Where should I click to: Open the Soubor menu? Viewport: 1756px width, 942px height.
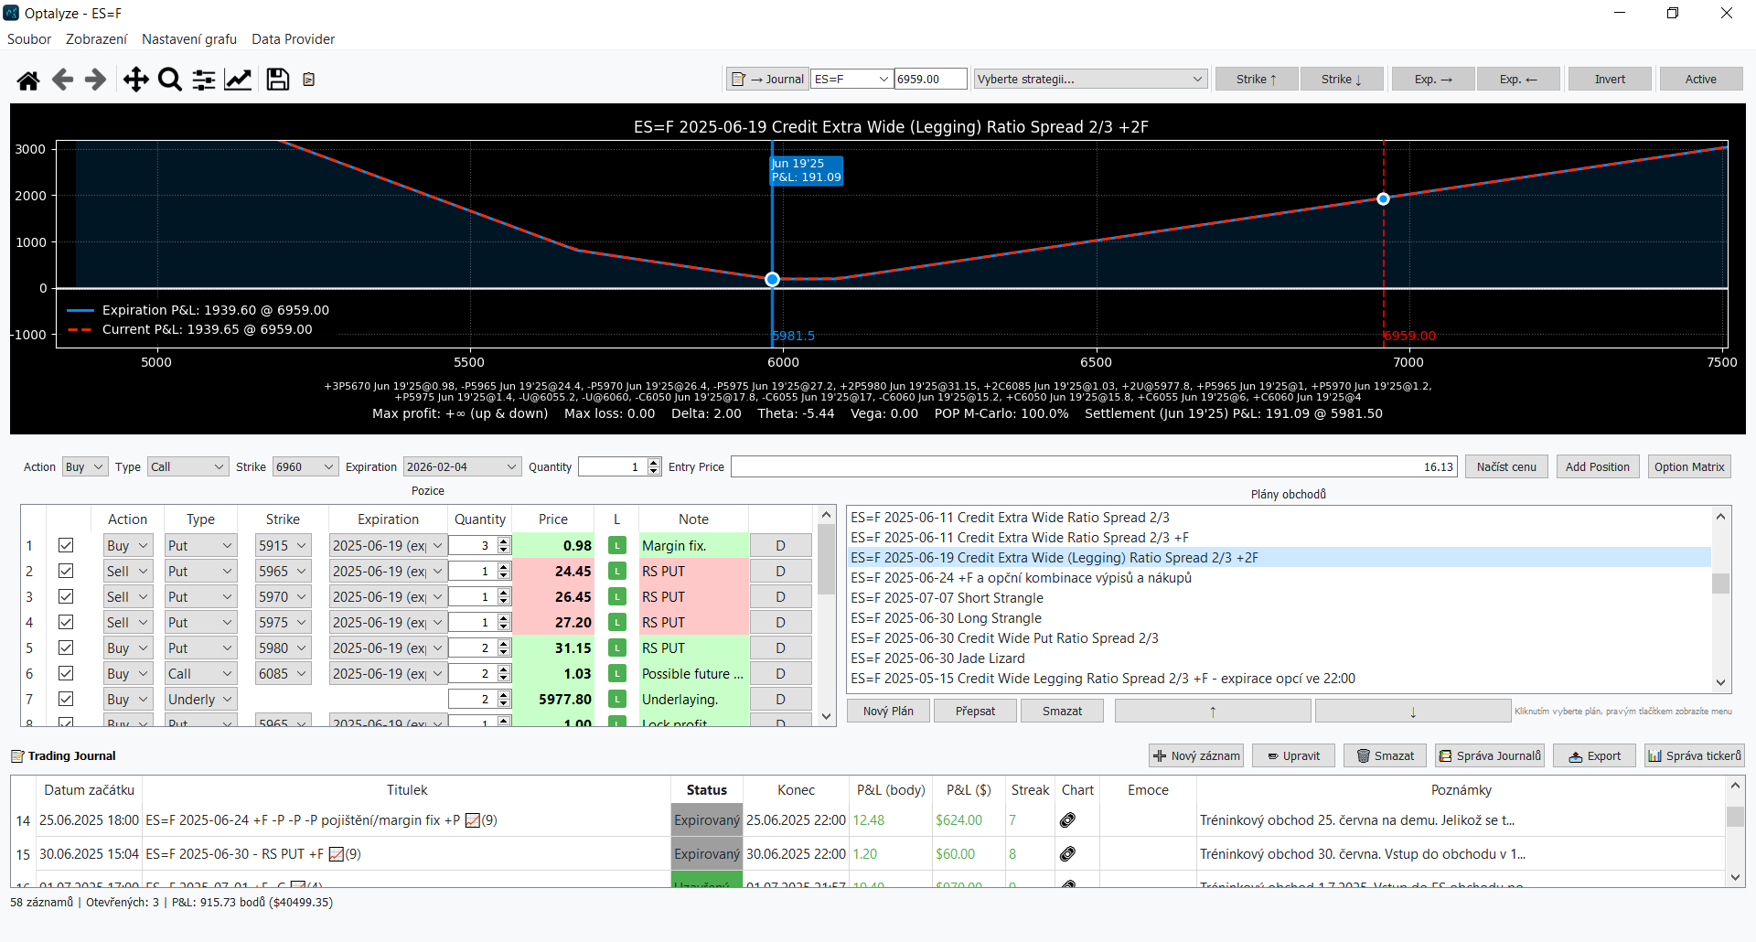click(x=29, y=39)
